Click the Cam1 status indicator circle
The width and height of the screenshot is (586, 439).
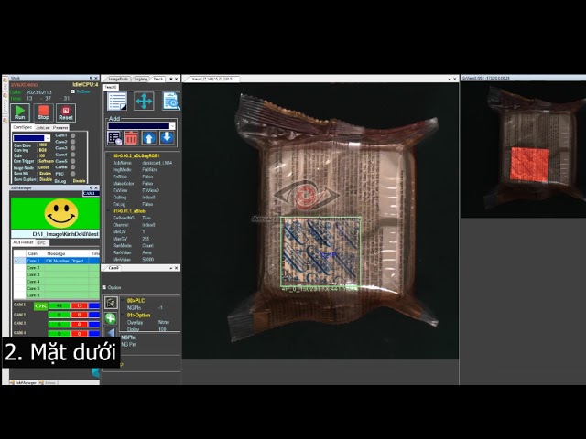coord(73,135)
